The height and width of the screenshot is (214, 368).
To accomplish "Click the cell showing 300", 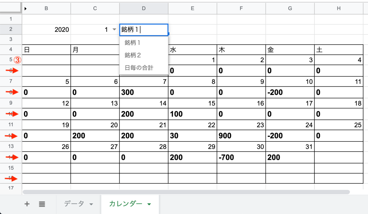I will click(x=144, y=92).
